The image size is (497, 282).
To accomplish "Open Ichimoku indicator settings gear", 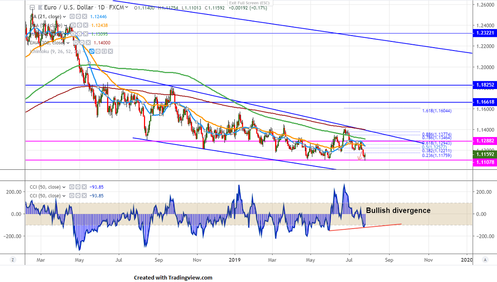I will click(x=98, y=51).
